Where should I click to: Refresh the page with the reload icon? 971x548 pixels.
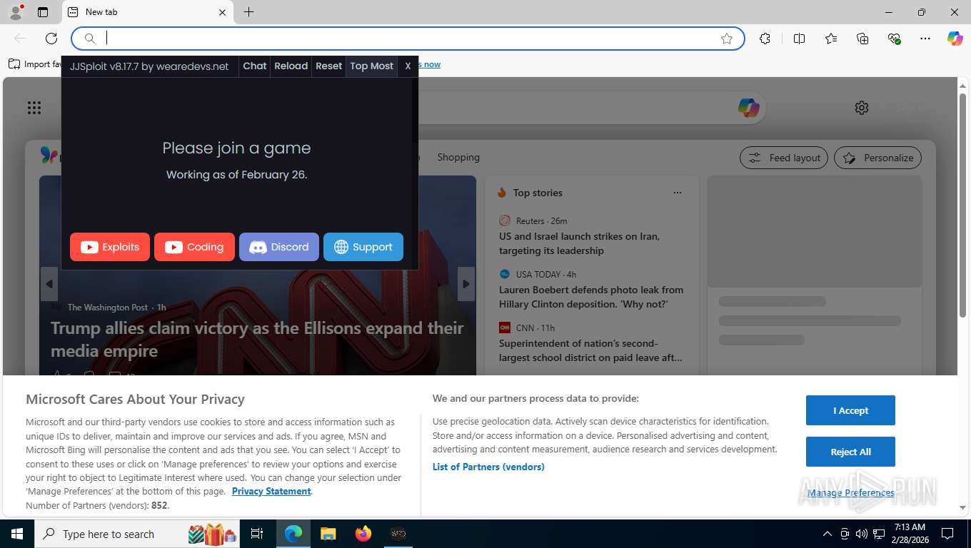pyautogui.click(x=51, y=39)
